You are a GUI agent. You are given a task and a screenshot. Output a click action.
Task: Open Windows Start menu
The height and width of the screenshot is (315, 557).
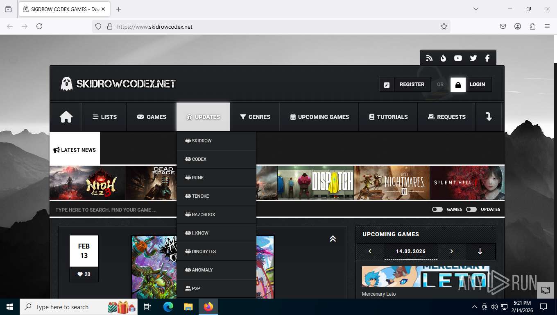click(10, 307)
